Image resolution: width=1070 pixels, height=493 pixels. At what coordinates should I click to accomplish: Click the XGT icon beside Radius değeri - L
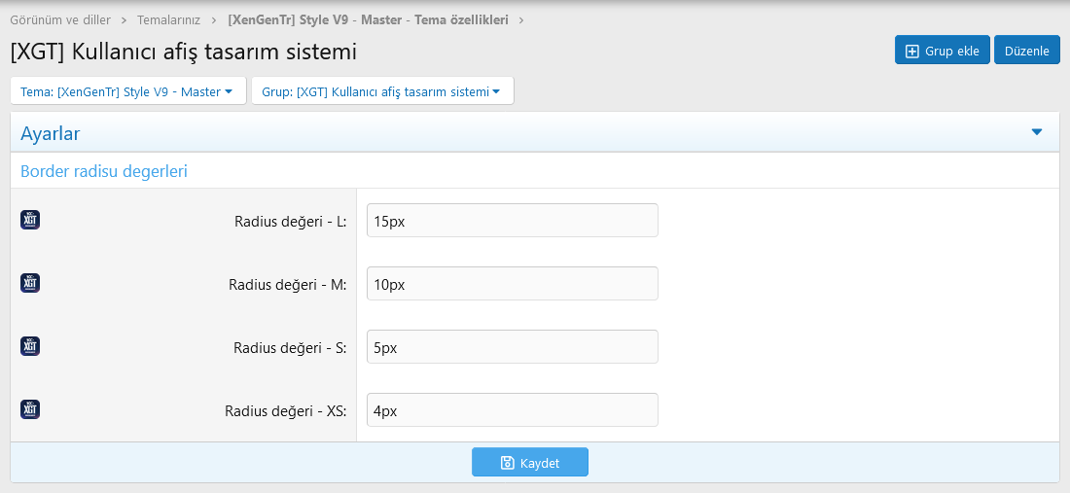(x=30, y=220)
